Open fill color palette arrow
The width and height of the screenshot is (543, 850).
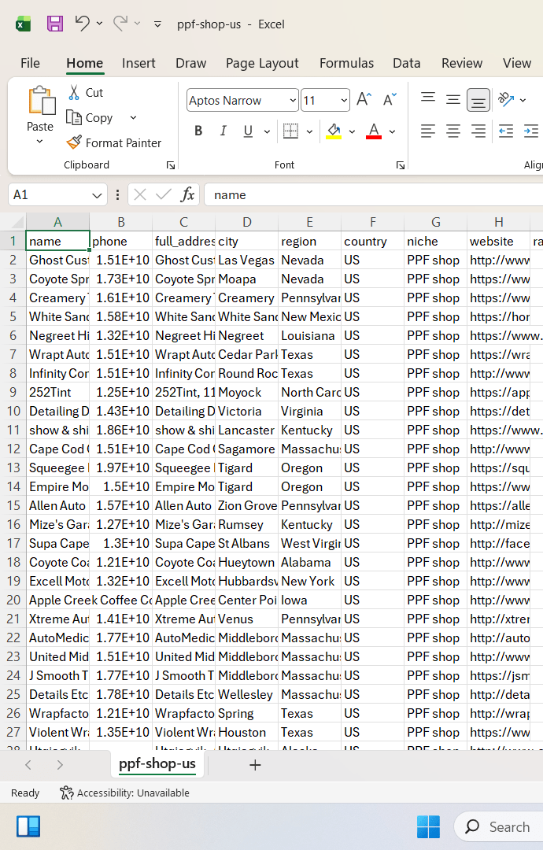click(x=353, y=131)
